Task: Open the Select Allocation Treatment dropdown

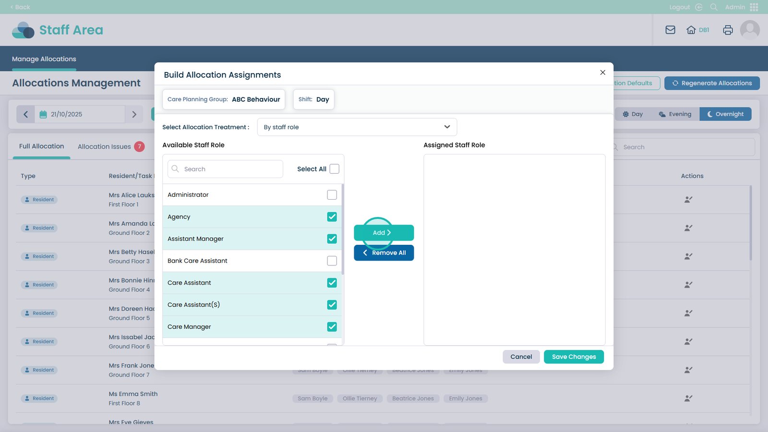Action: point(357,127)
